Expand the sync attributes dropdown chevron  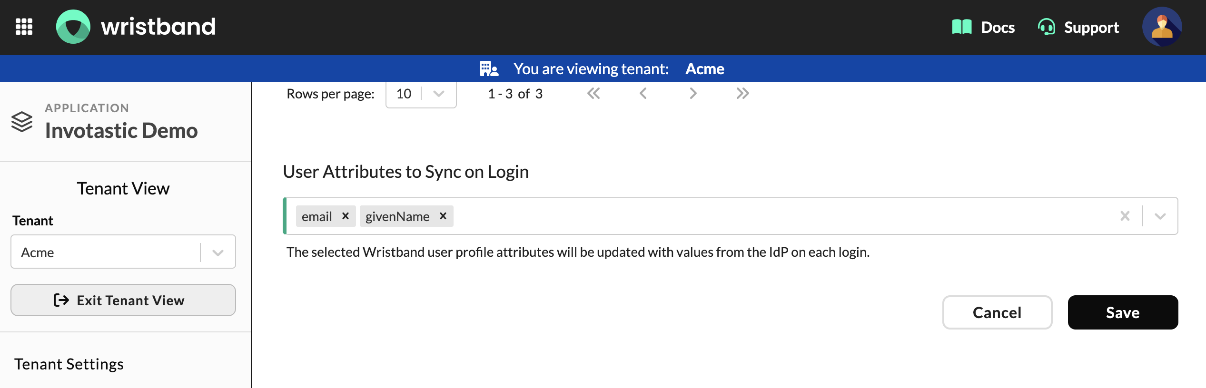point(1160,216)
